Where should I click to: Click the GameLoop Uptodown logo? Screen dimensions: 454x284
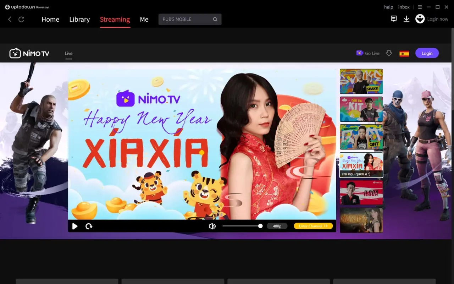click(x=26, y=7)
